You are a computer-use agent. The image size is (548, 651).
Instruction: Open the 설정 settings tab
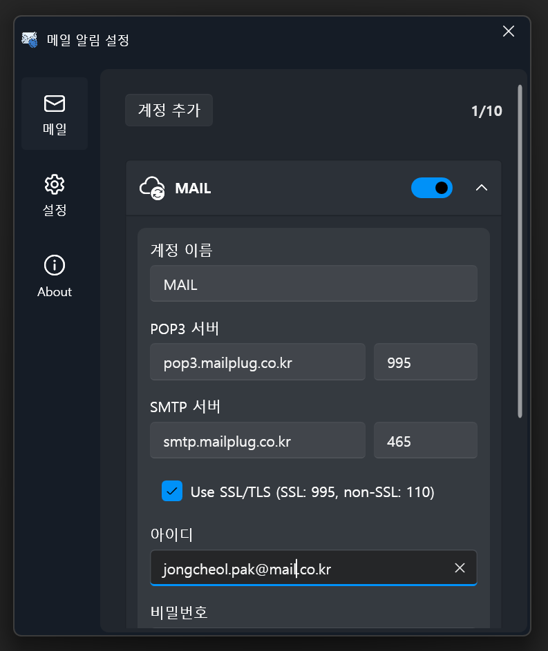coord(55,195)
